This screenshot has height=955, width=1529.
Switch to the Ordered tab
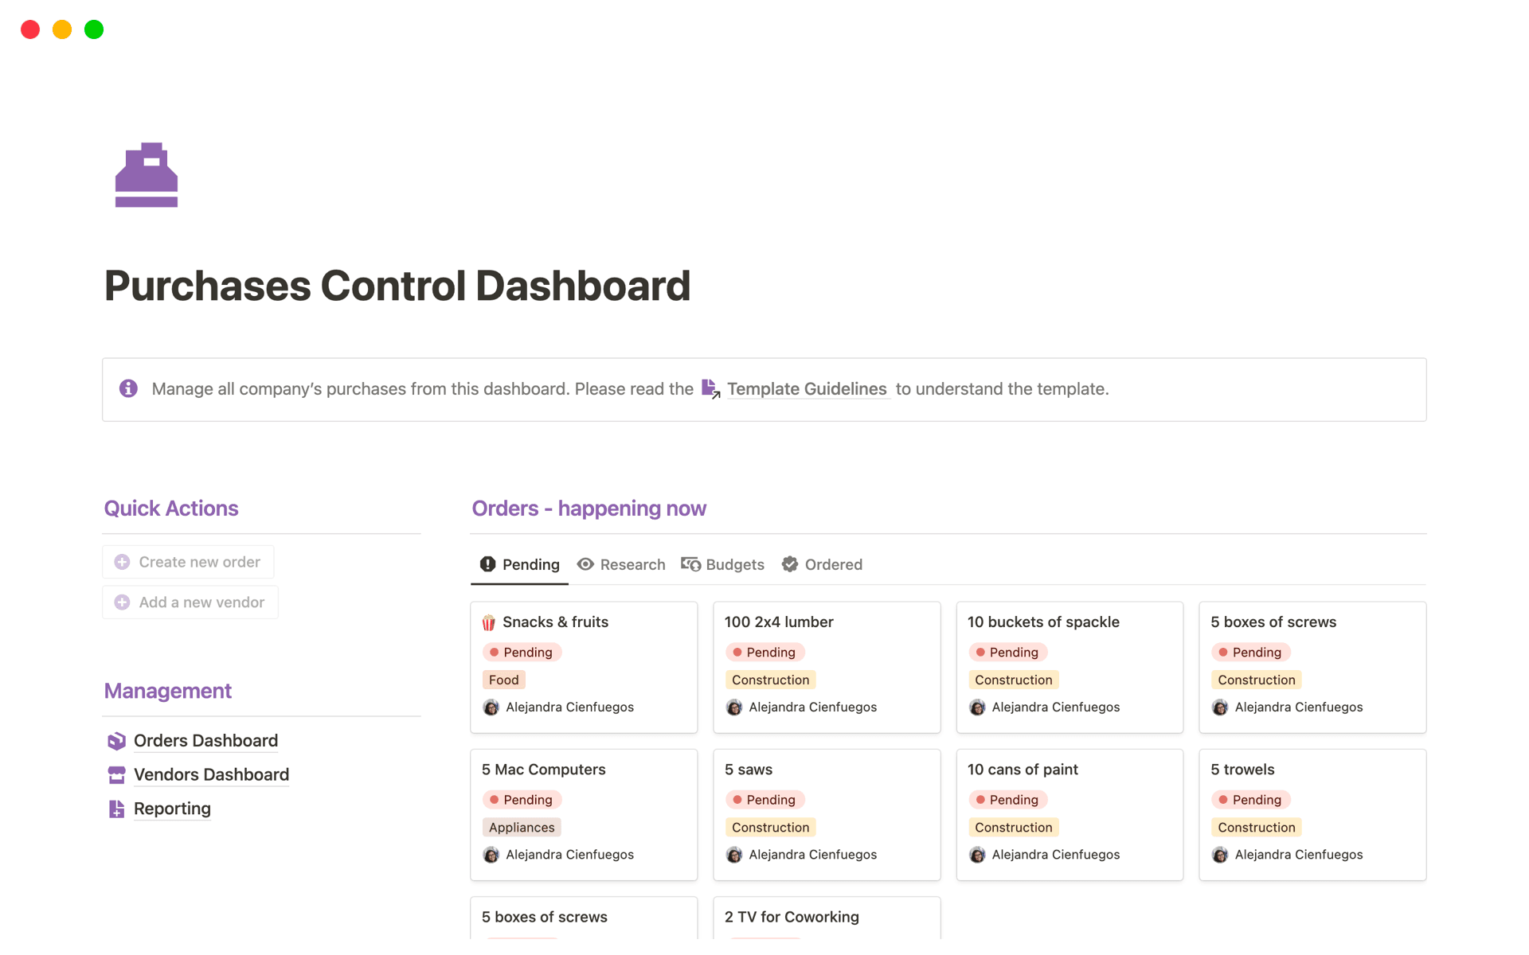point(833,564)
